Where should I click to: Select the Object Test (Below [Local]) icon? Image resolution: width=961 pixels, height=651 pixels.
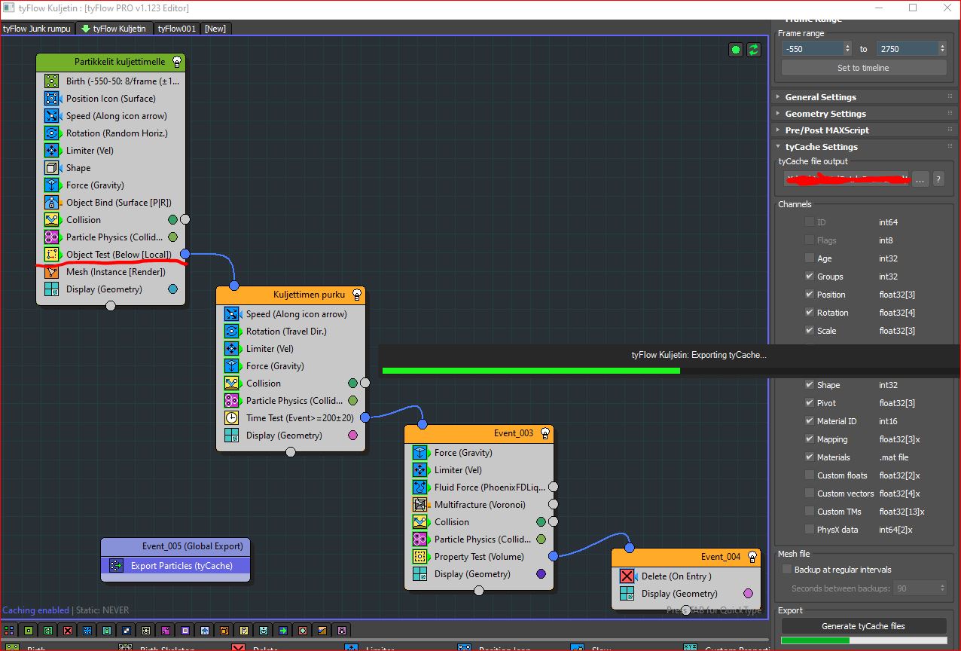pyautogui.click(x=51, y=254)
